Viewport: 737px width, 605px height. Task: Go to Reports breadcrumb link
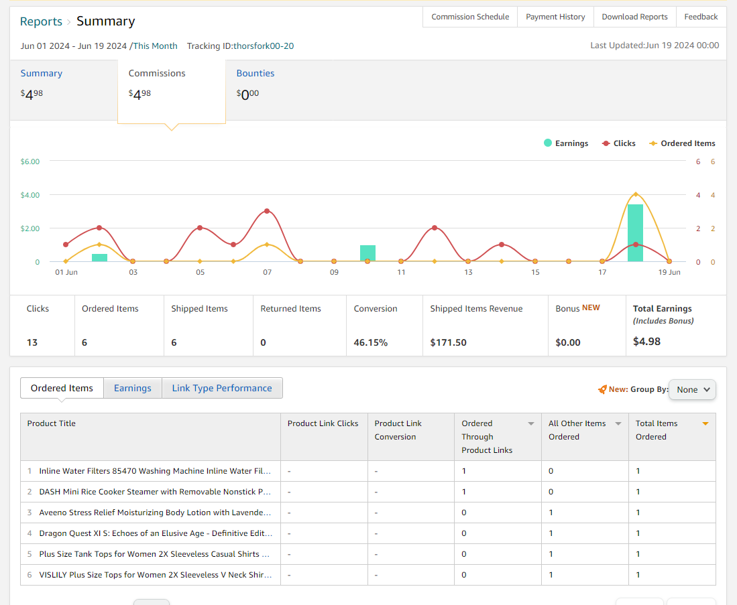pyautogui.click(x=41, y=21)
